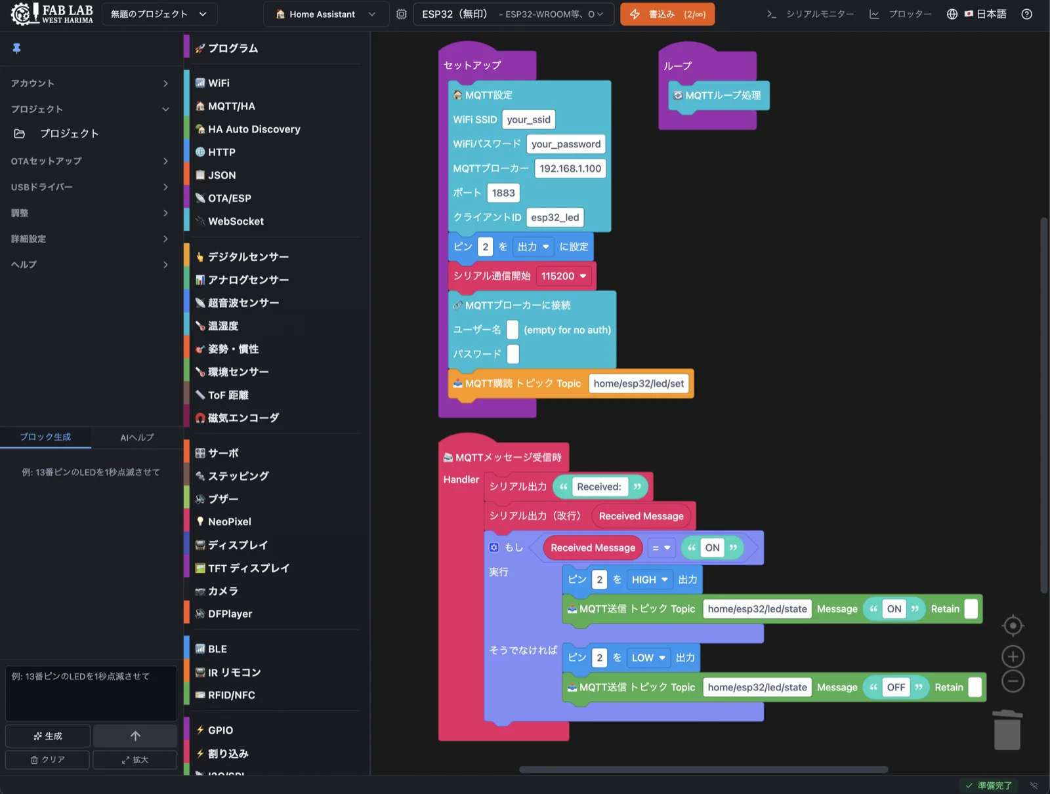
Task: Click the chip icon beside the board selector
Action: pos(402,14)
